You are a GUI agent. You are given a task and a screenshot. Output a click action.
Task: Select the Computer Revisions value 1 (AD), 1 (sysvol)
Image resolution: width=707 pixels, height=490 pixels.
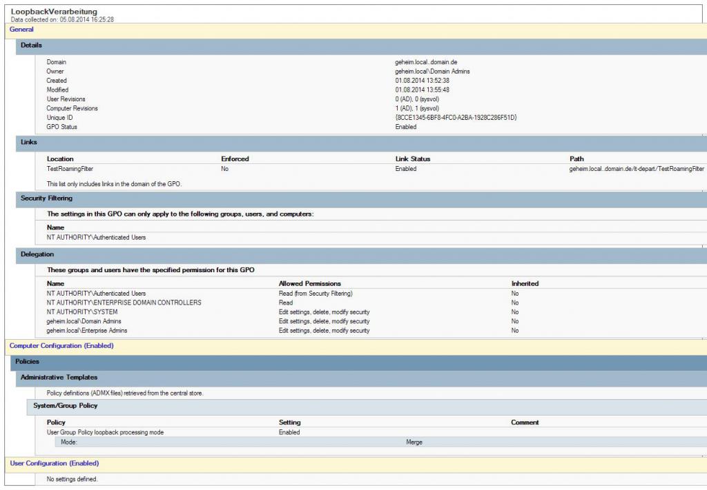pos(417,109)
